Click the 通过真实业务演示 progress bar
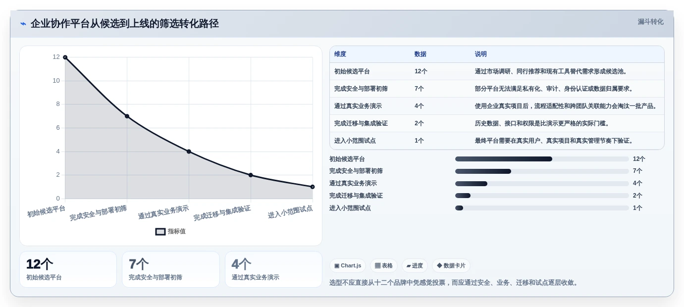The image size is (684, 307). pyautogui.click(x=542, y=184)
